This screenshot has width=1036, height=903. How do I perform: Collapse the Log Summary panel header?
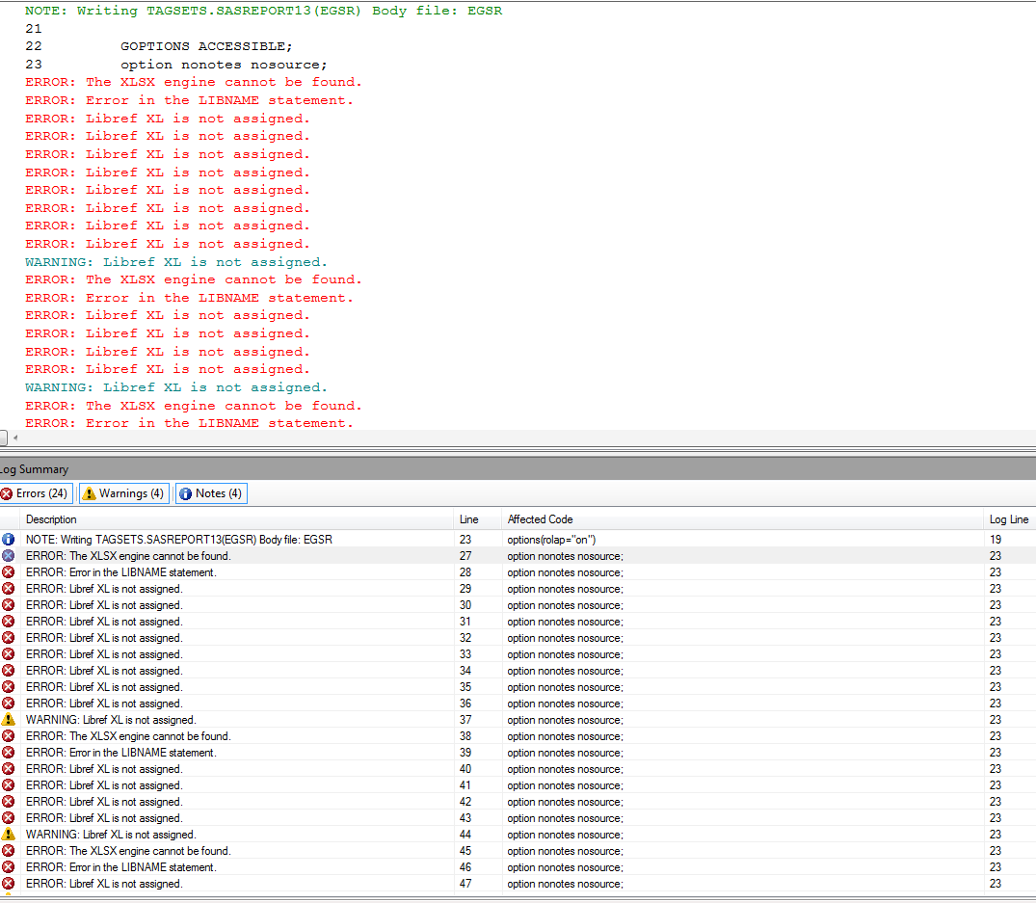pos(34,469)
